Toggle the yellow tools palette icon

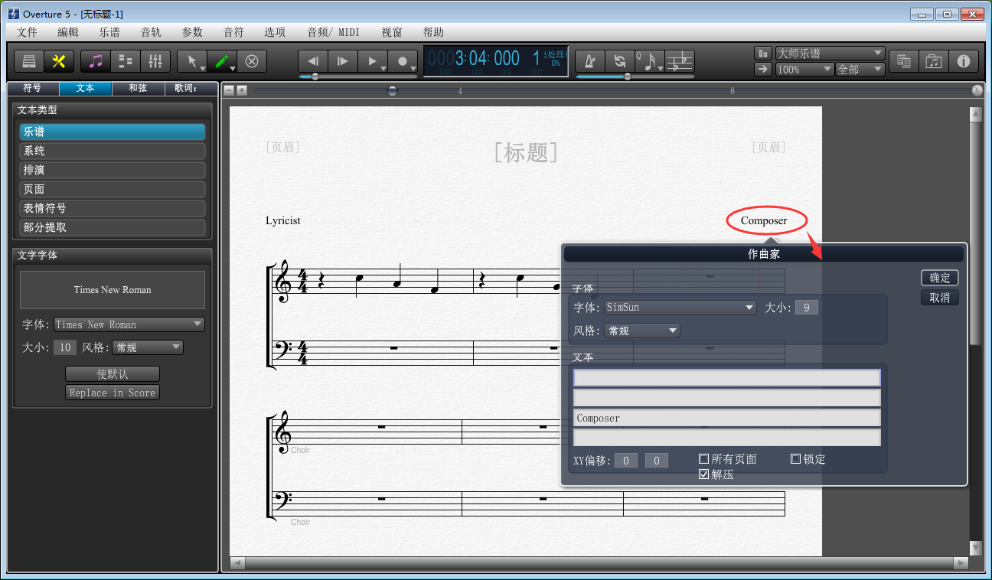(57, 61)
